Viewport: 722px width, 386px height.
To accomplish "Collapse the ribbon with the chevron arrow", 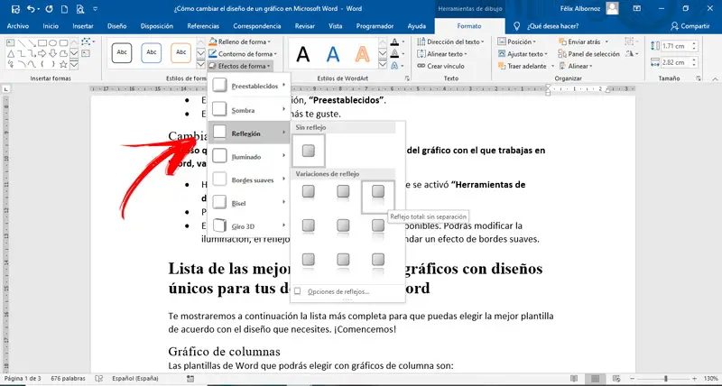I will coord(714,78).
